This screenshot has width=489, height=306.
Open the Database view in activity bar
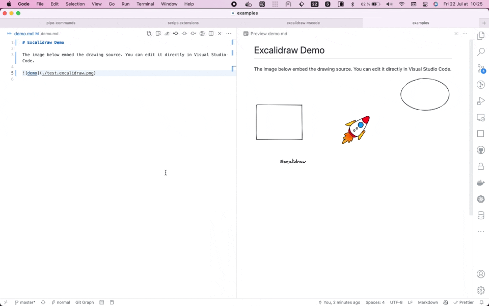(x=480, y=215)
